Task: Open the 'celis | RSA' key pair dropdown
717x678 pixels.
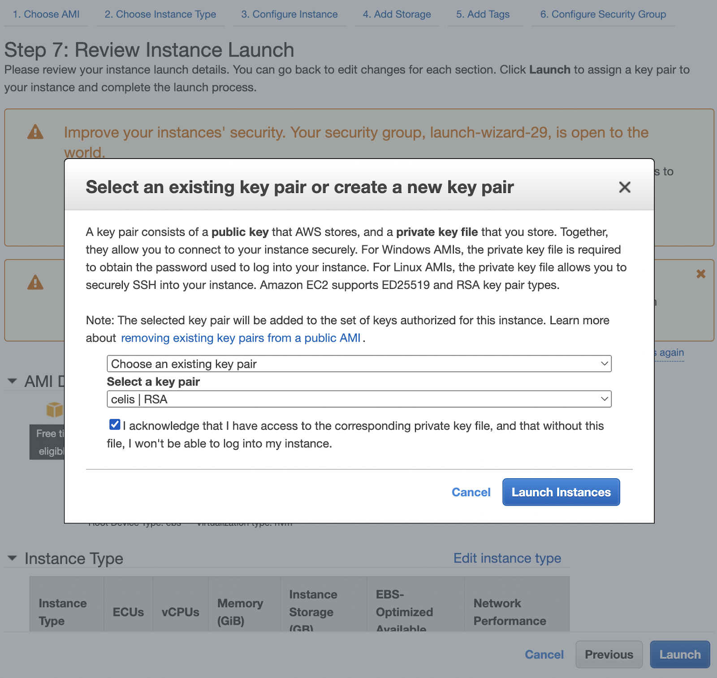Action: (x=359, y=399)
